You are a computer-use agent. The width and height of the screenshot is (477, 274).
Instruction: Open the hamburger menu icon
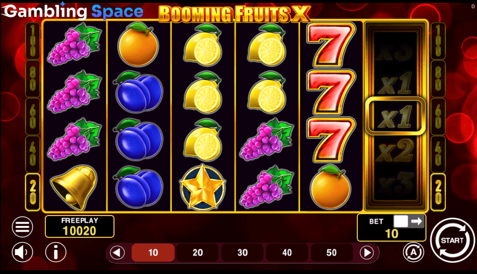coord(22,226)
